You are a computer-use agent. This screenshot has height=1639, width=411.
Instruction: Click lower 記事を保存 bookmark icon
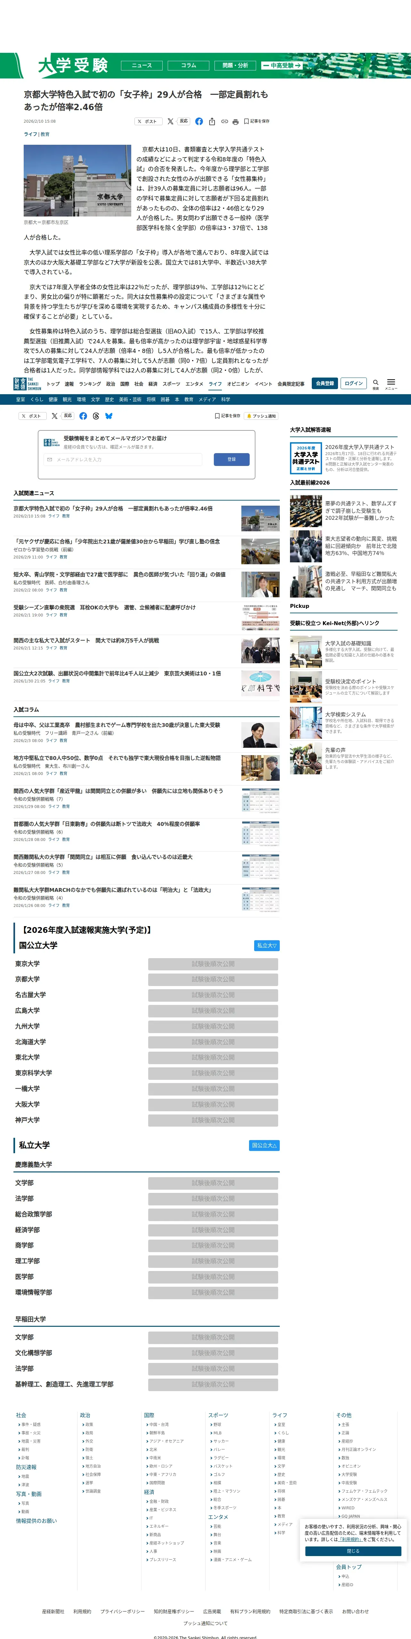[x=228, y=416]
